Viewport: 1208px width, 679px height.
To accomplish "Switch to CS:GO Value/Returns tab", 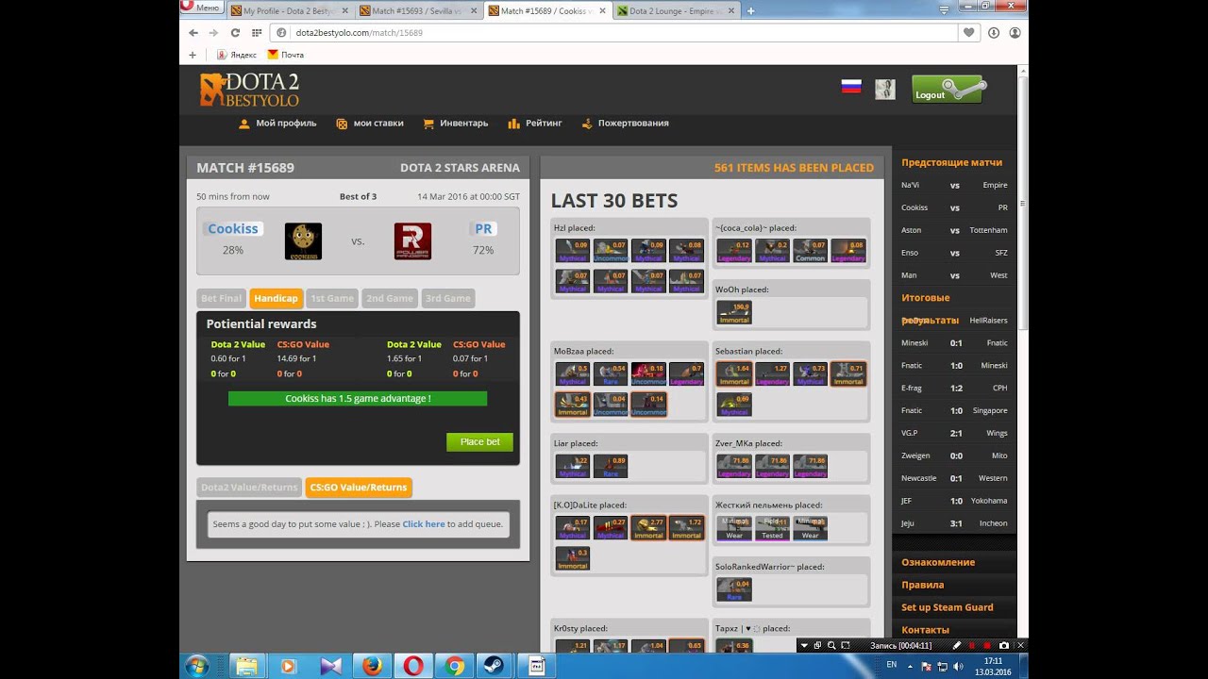I will point(359,488).
